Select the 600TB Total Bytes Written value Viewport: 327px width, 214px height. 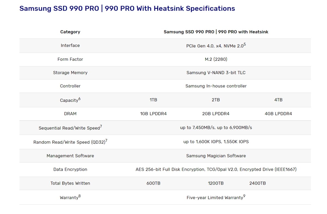[x=153, y=183]
